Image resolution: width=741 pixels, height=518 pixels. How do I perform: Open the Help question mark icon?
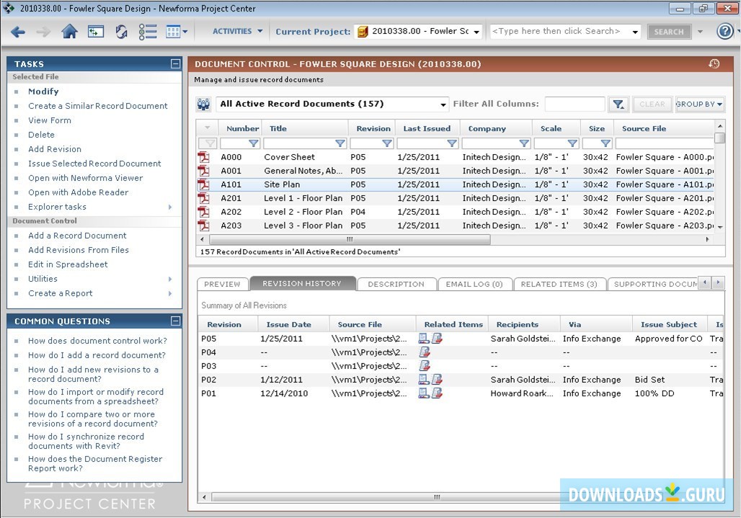pyautogui.click(x=725, y=31)
